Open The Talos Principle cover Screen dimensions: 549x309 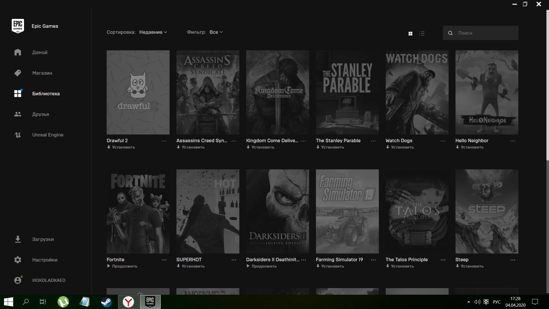[x=417, y=211]
